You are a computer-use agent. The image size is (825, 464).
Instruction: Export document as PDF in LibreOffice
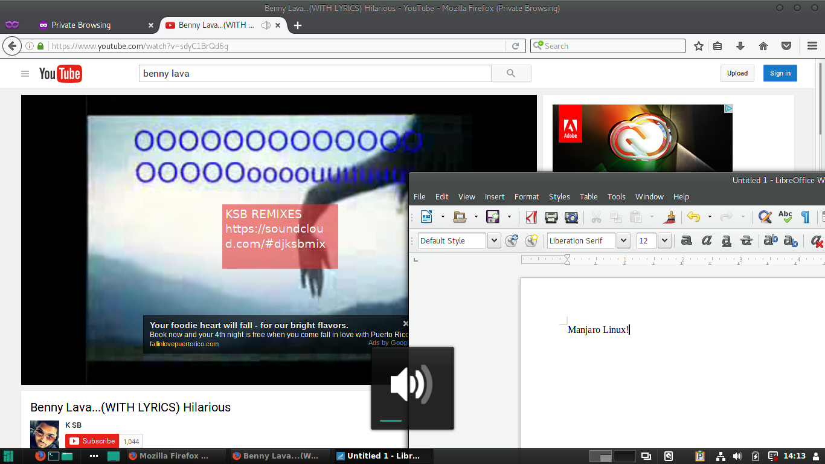coord(531,217)
